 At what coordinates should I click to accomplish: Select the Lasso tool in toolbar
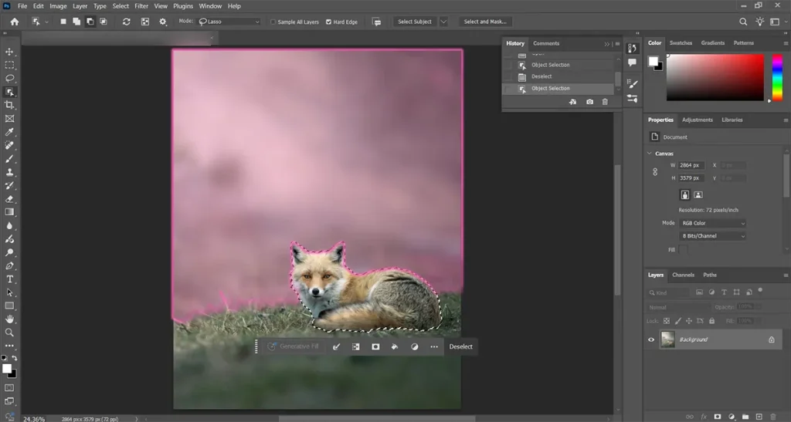(x=9, y=78)
